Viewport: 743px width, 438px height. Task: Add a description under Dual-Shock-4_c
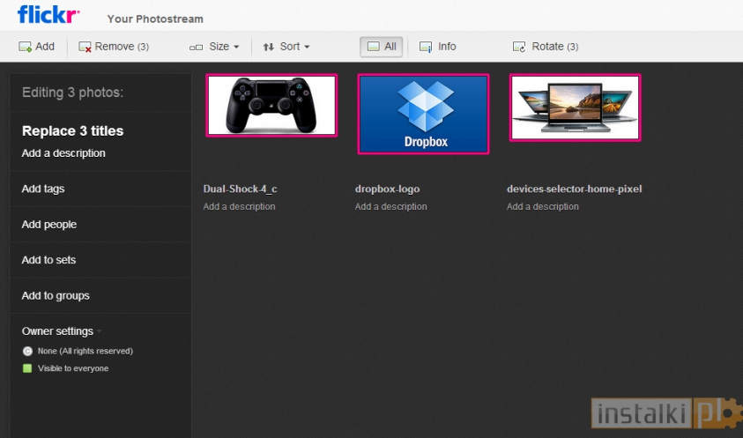[240, 207]
